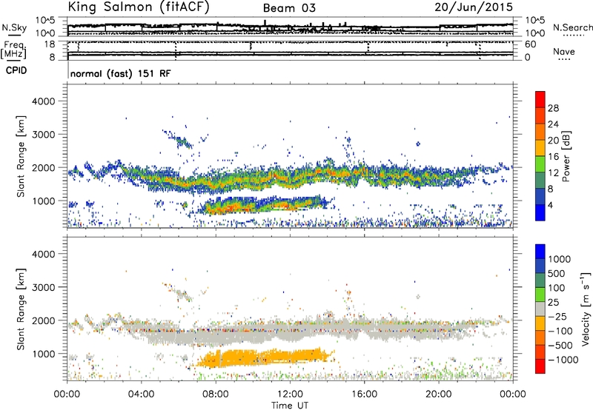The height and width of the screenshot is (410, 593).
Task: Click the "N.Search" legend label
Action: pos(572,27)
